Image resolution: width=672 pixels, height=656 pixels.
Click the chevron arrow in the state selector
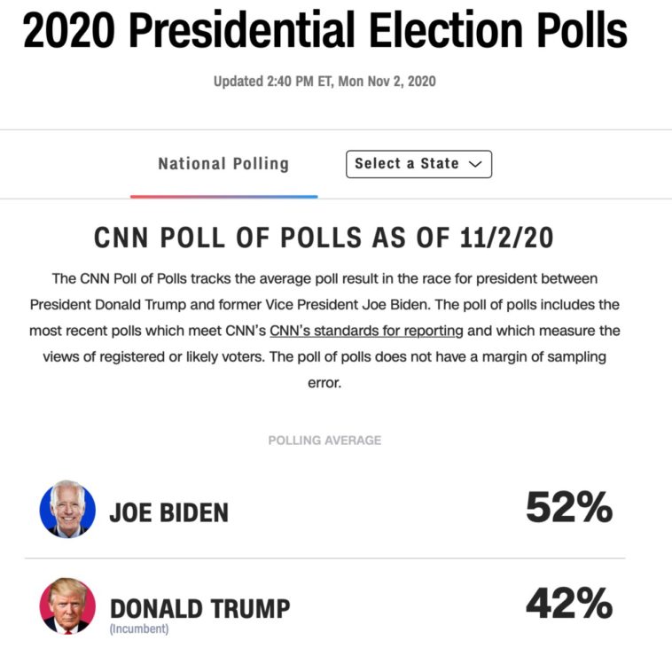474,164
